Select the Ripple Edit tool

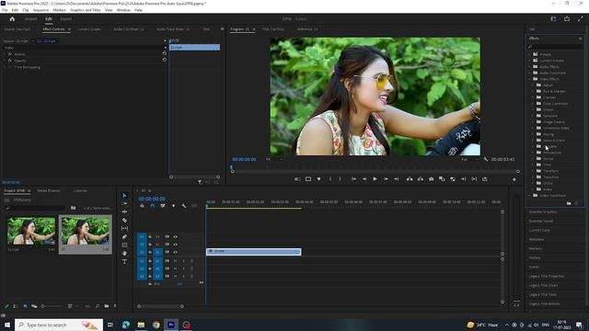tap(124, 211)
